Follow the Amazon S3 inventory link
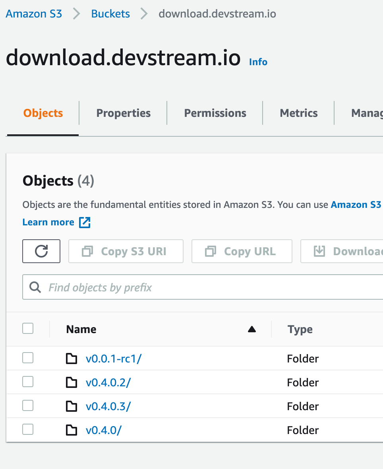 [x=356, y=205]
